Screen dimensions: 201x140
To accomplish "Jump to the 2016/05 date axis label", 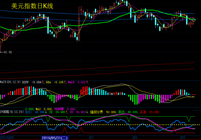I will pyautogui.click(x=7, y=138).
